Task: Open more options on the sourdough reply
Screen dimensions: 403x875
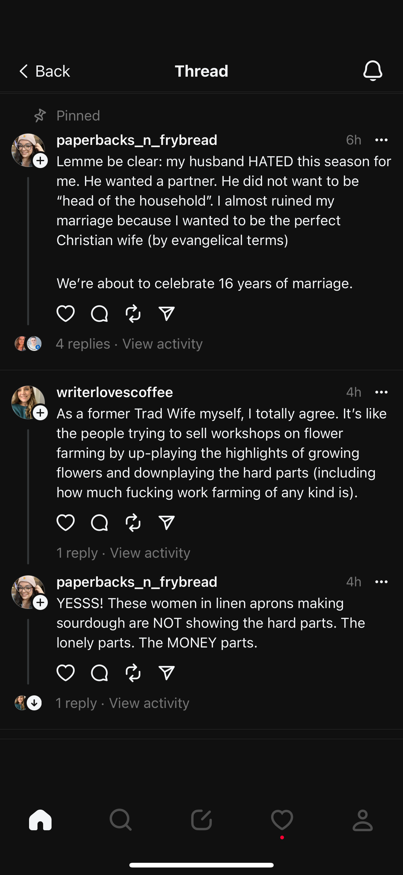Action: (381, 582)
